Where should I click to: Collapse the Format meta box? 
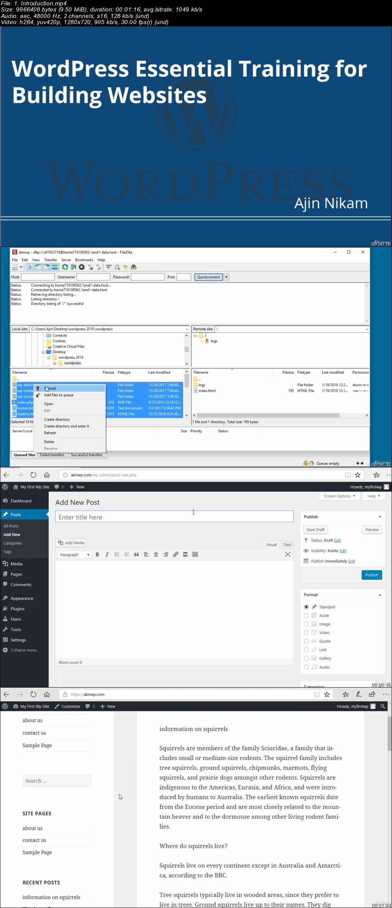pos(380,595)
